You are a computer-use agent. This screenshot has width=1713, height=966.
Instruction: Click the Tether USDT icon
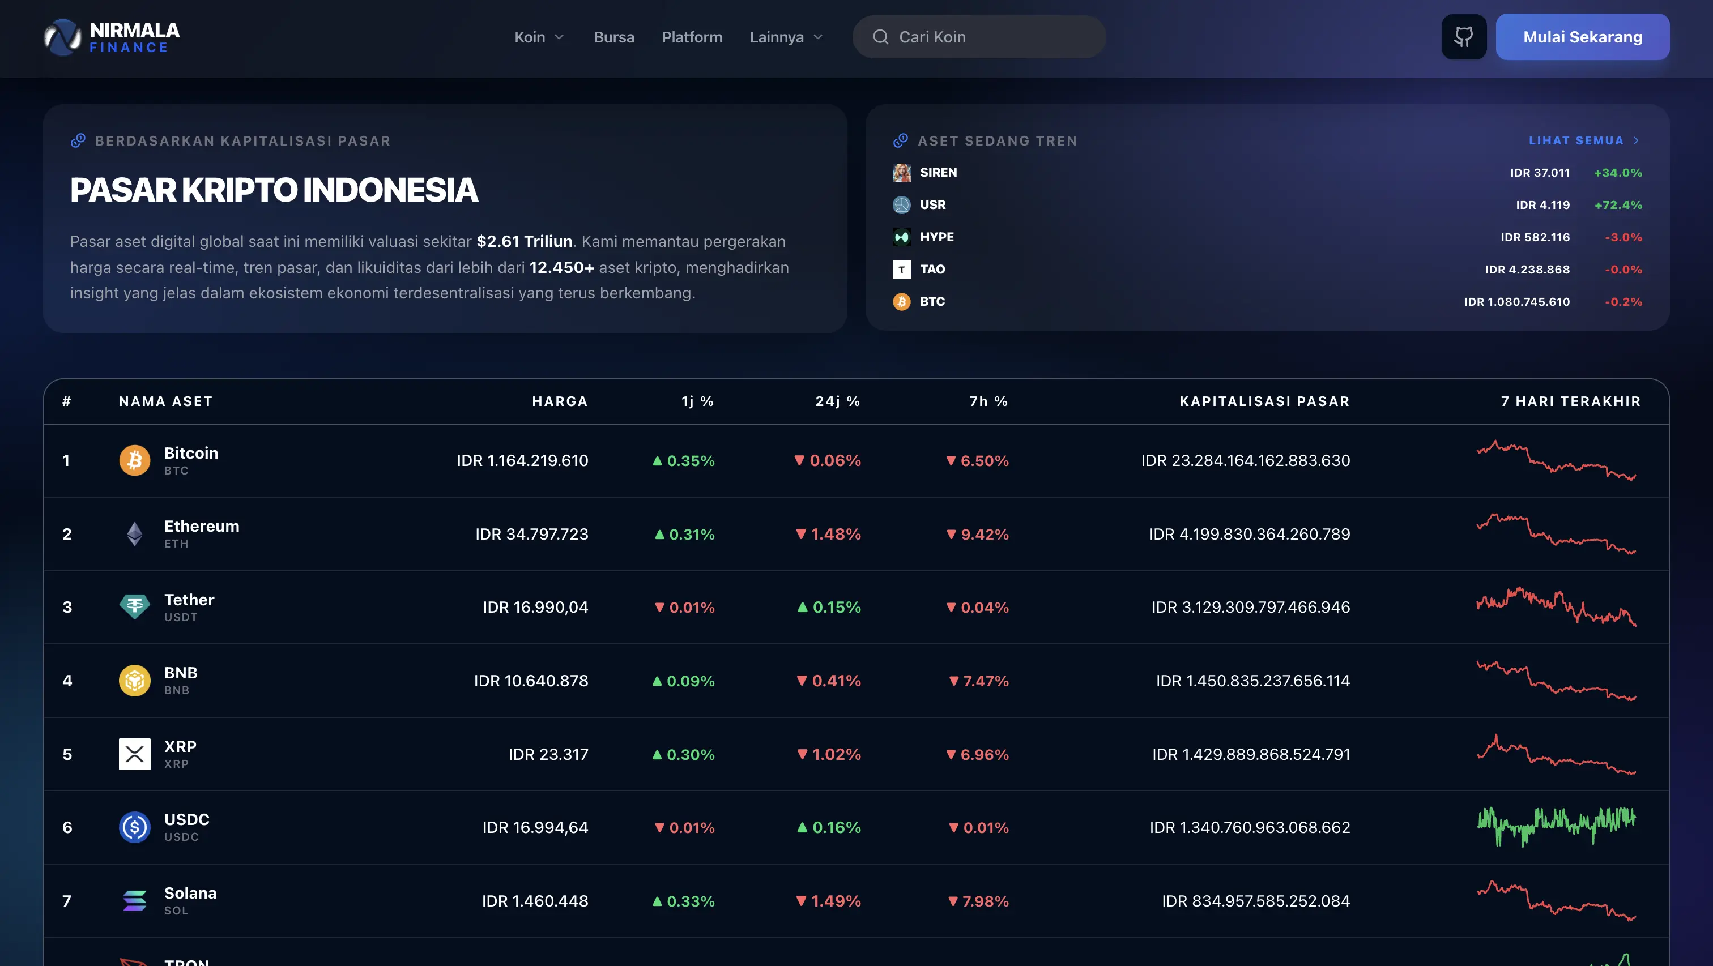[x=134, y=607]
